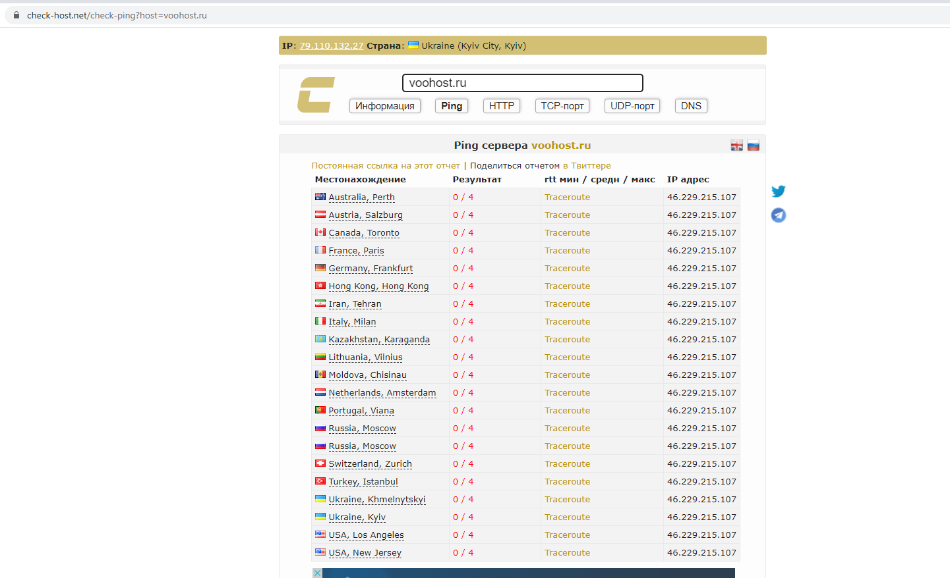Open the Iran, Tehran location link
The image size is (950, 578).
355,304
